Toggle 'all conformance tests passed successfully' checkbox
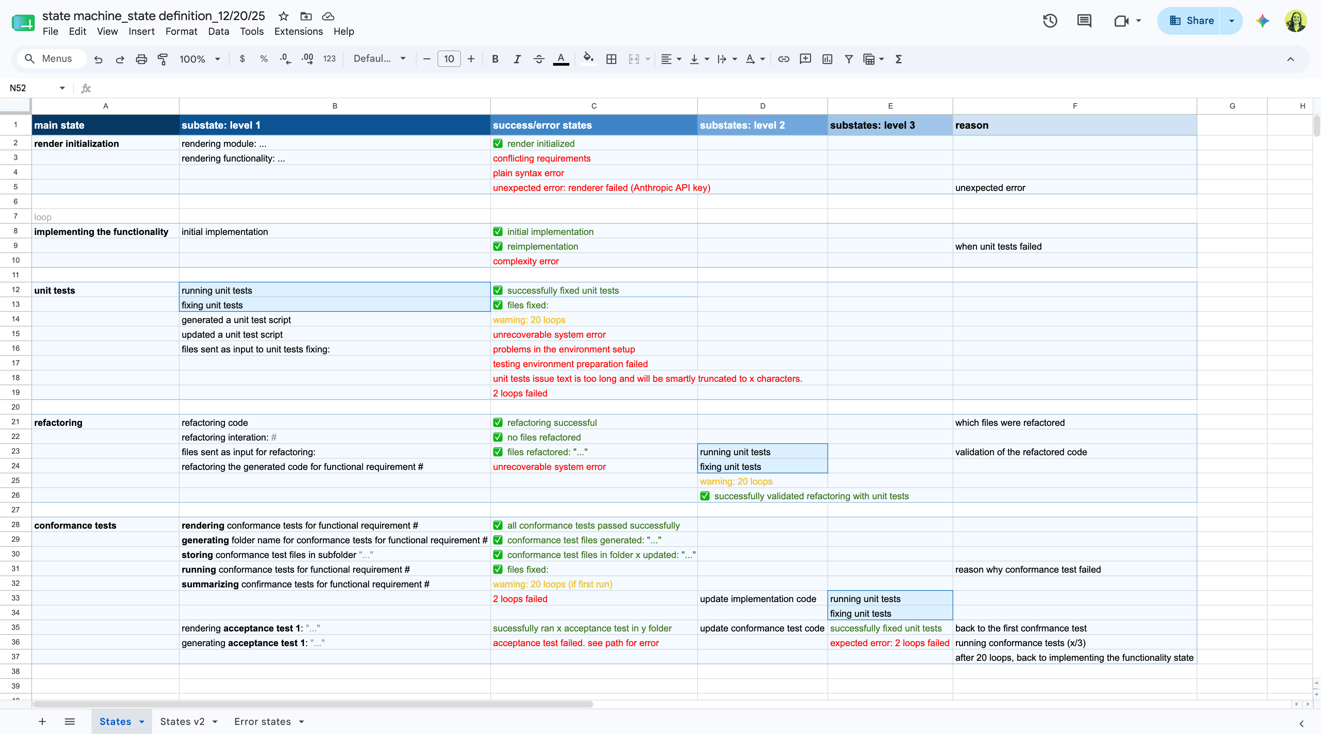The image size is (1321, 735). 498,525
